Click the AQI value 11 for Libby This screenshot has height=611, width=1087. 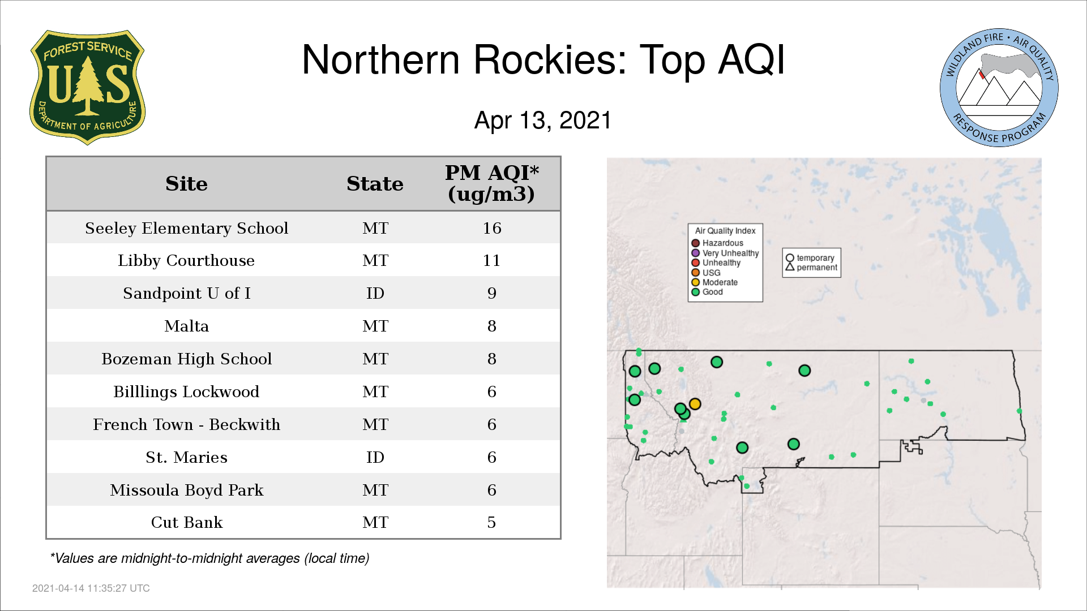tap(491, 261)
